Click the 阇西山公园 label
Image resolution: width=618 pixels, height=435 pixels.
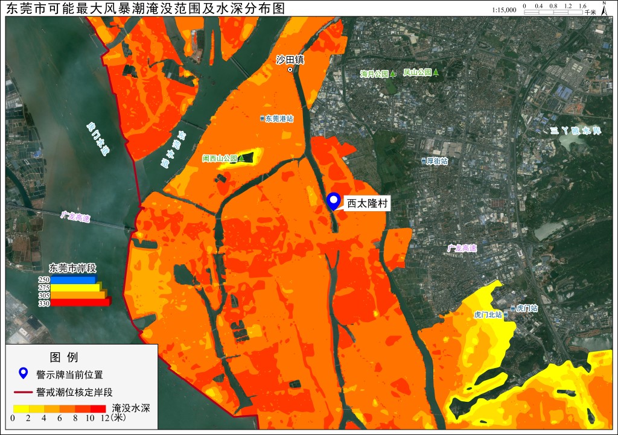(220, 158)
